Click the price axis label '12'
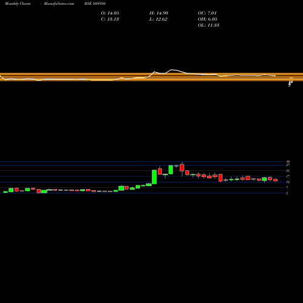Screen dimensions: 303x303 [x=288, y=182]
